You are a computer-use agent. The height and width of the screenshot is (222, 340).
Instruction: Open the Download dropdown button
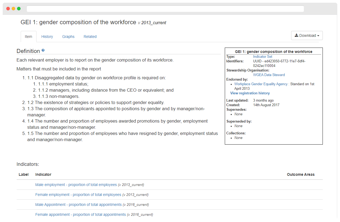pyautogui.click(x=307, y=35)
